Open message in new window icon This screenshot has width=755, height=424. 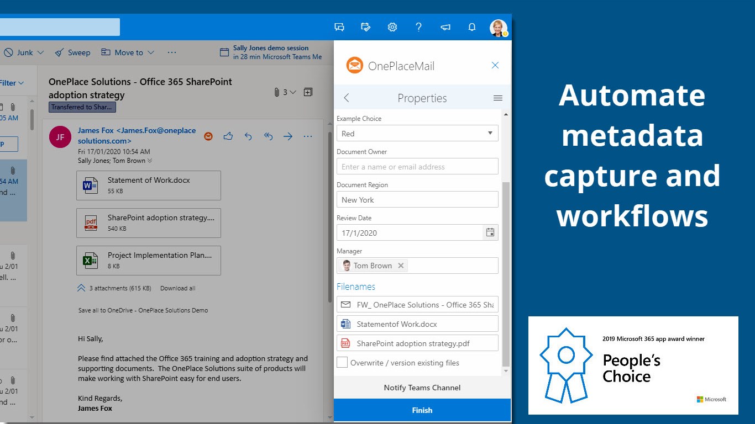(x=308, y=92)
